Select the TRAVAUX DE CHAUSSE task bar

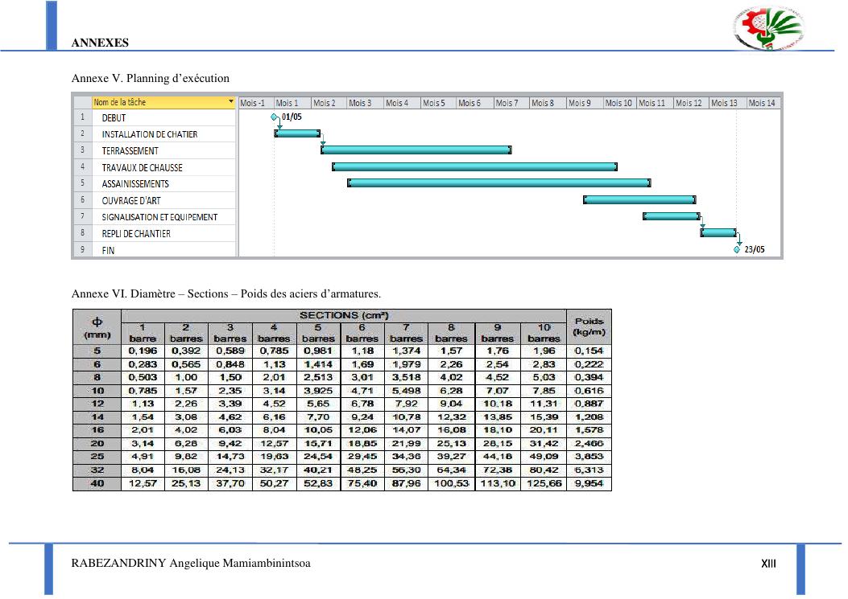474,167
